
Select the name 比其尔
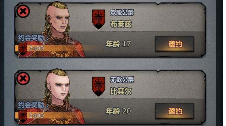point(121,91)
